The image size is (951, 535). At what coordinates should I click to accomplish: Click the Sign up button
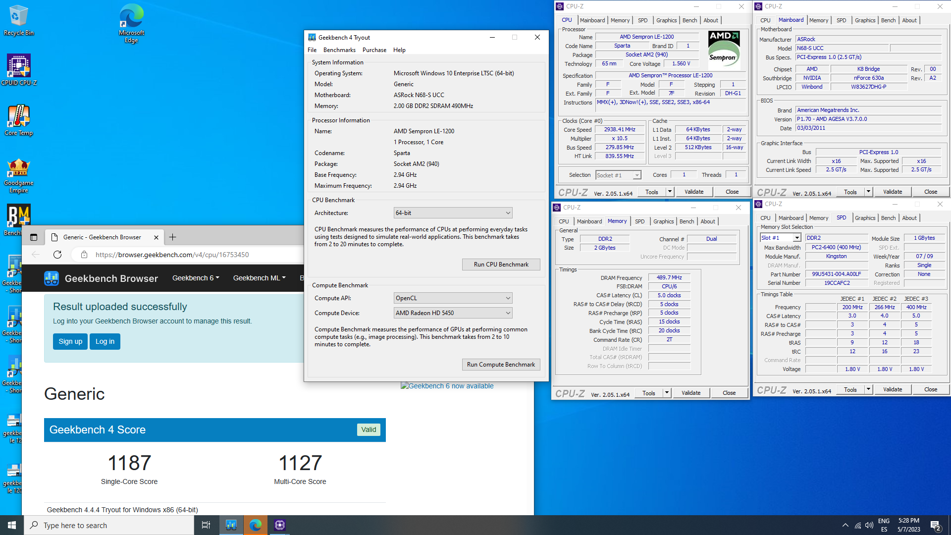point(70,341)
